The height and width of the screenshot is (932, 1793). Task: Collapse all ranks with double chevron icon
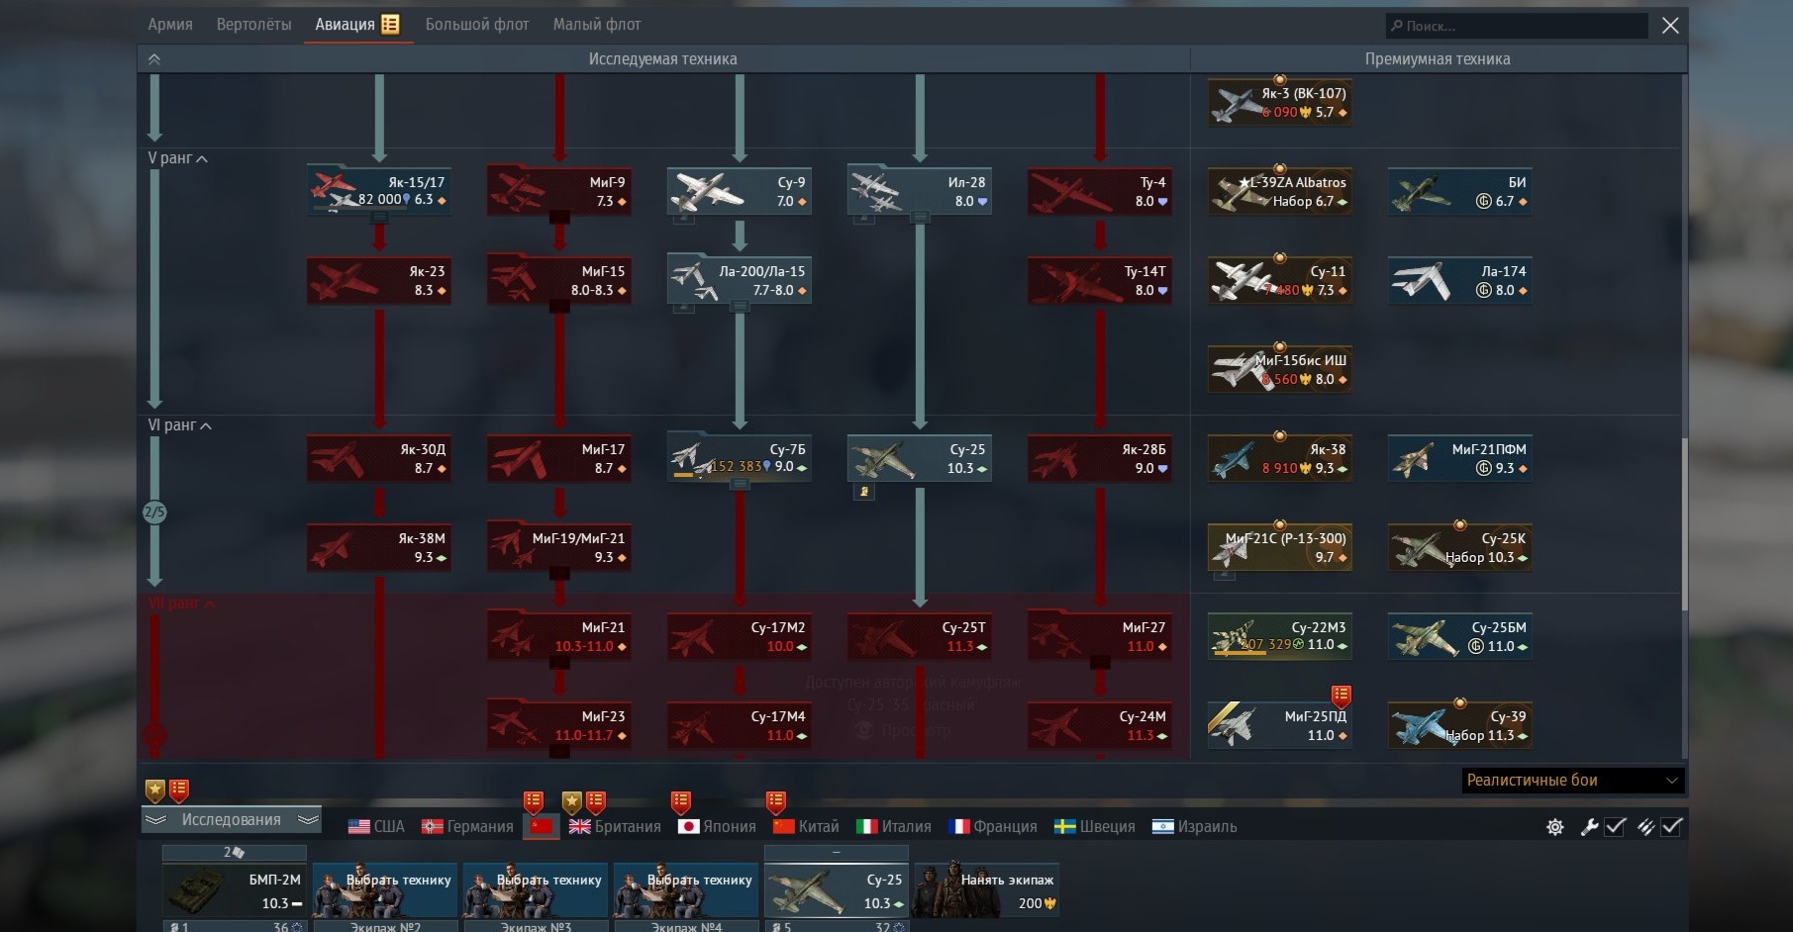(x=154, y=59)
